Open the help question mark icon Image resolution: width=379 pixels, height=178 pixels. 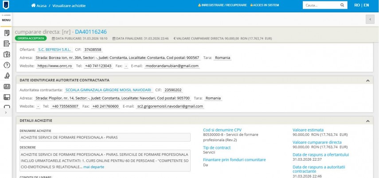click(x=7, y=65)
